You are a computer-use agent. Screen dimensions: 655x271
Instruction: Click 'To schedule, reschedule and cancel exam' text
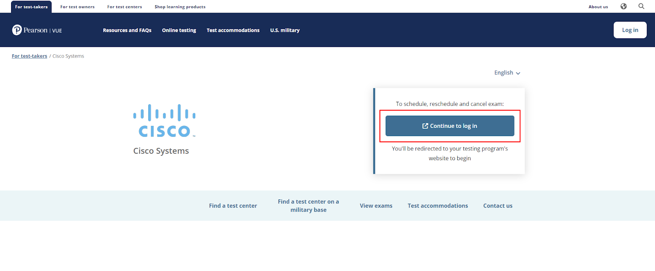click(x=450, y=104)
